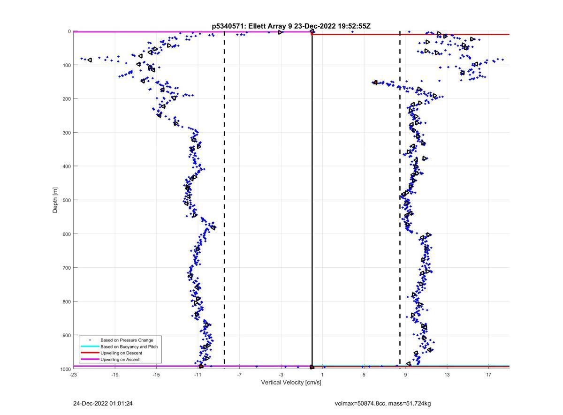
Task: Click the red line sample in legend
Action: [90, 353]
